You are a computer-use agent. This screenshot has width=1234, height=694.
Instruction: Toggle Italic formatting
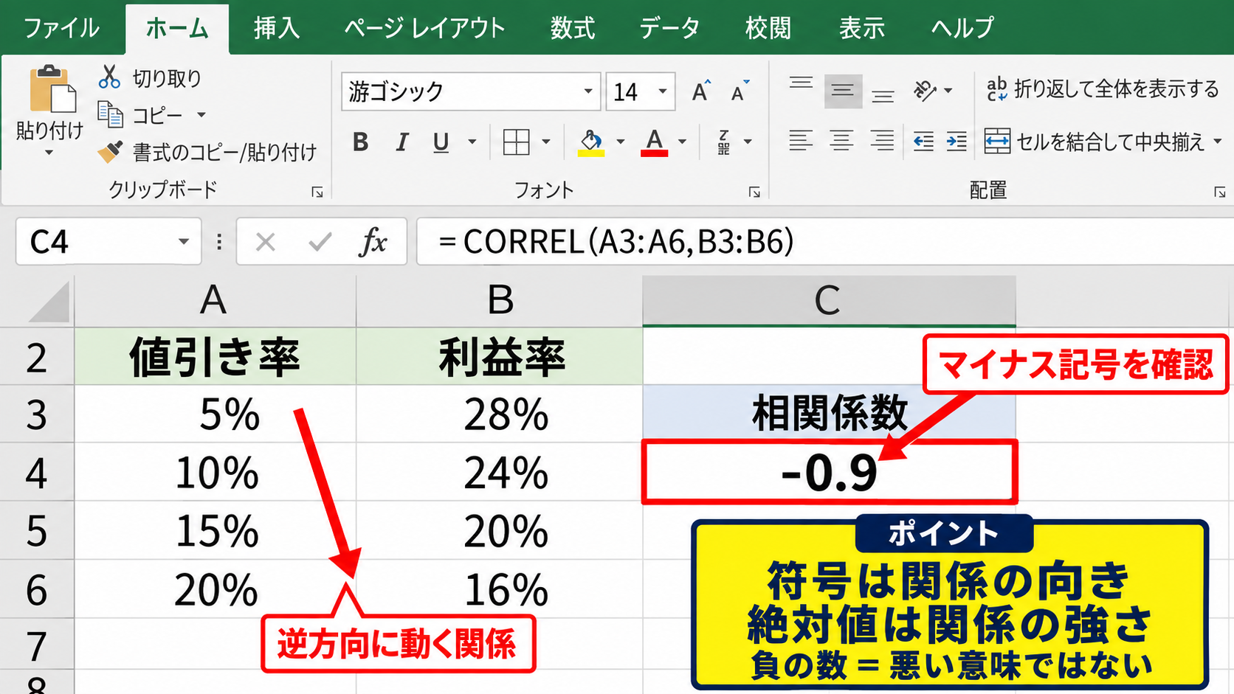[401, 142]
